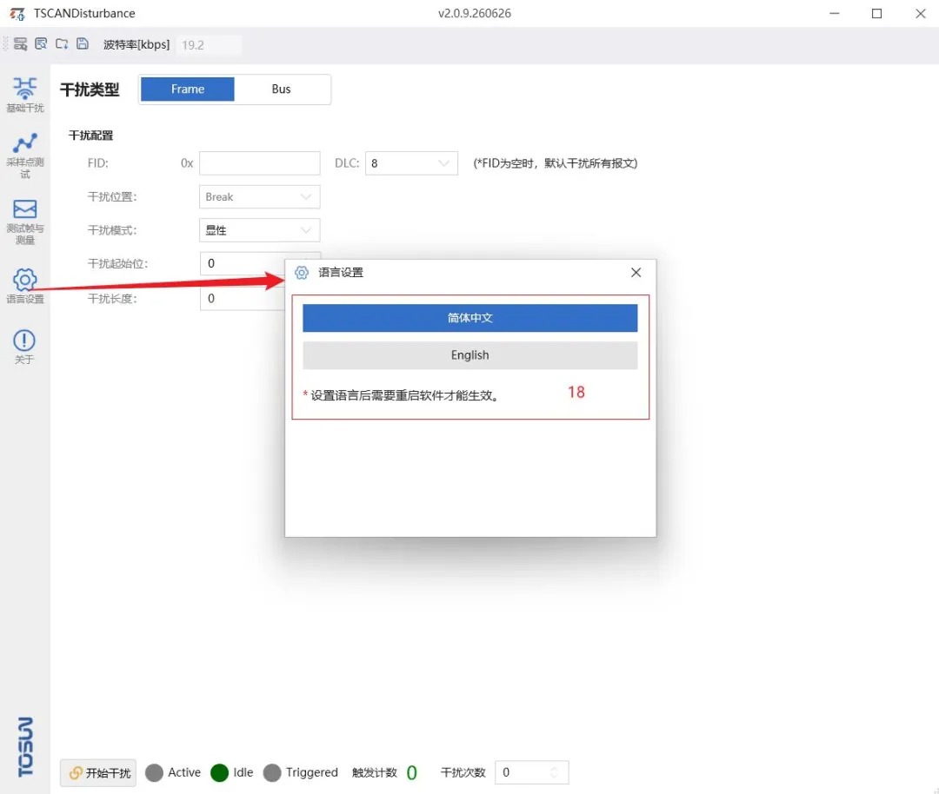Minimize the TSCANDisturbance window

834,13
